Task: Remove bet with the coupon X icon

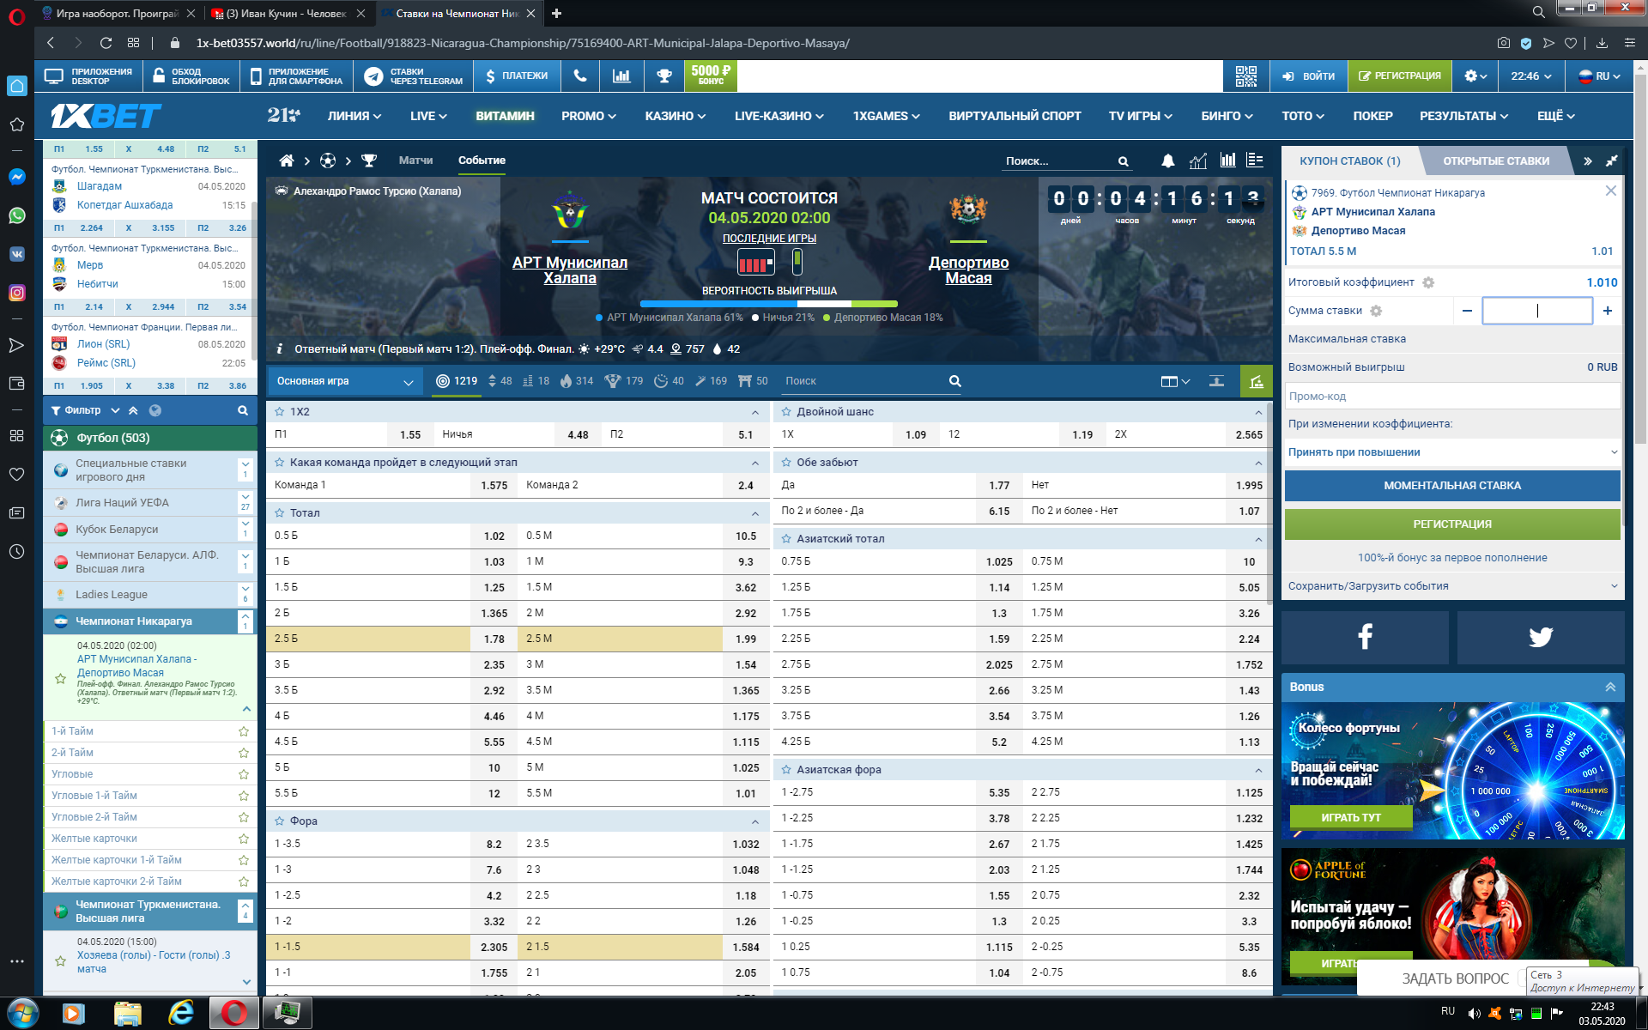Action: click(1611, 191)
